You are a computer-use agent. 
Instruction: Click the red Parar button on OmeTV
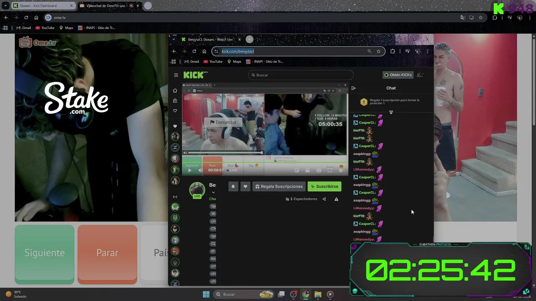point(107,253)
